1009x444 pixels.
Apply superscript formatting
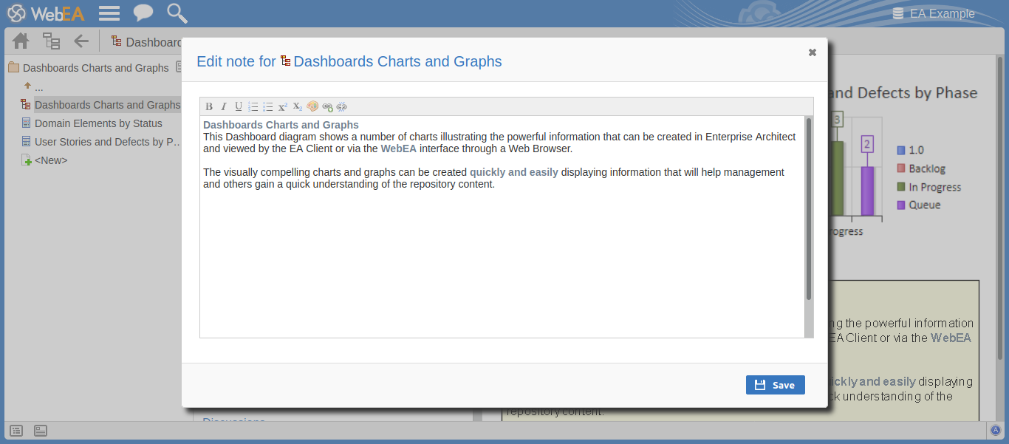tap(283, 107)
